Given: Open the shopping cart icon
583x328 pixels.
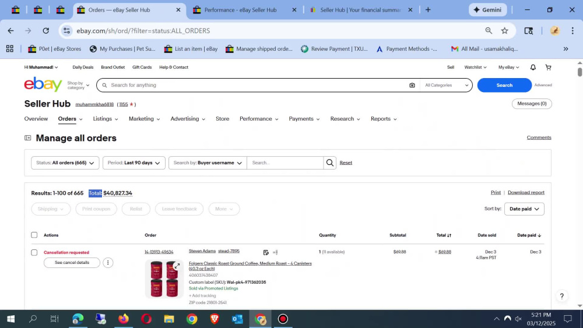Looking at the screenshot, I should (x=548, y=67).
